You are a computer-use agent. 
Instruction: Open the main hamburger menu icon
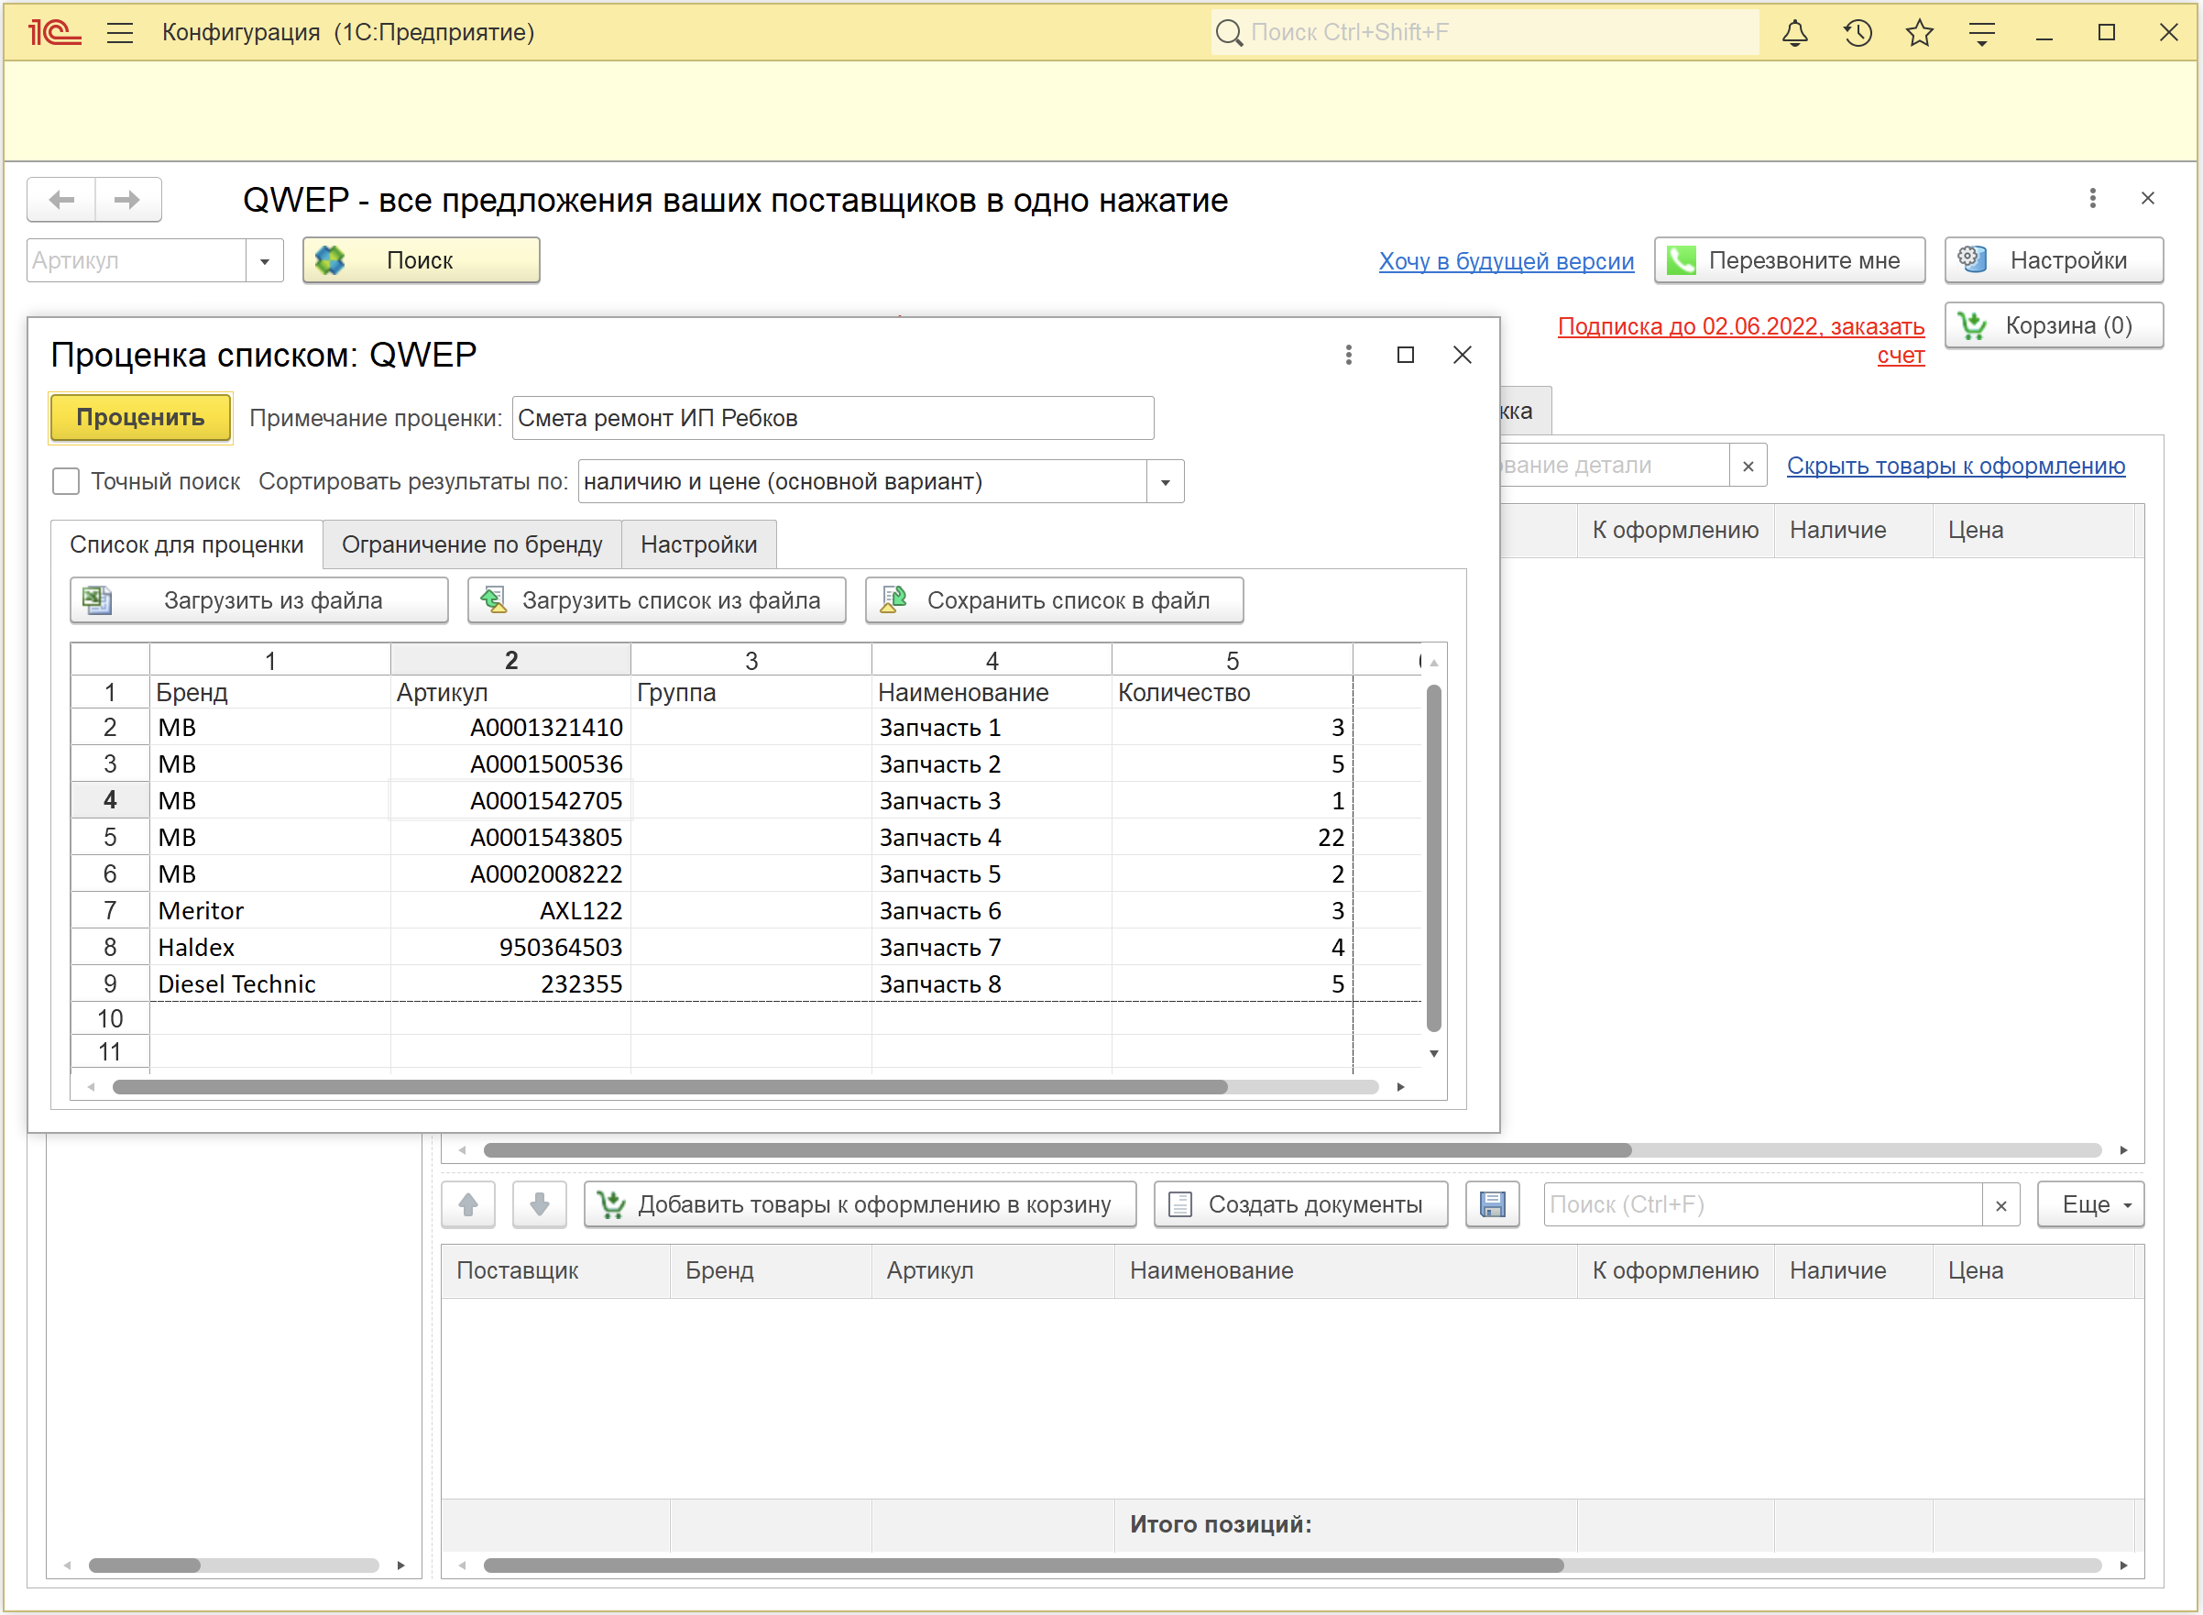pos(119,33)
